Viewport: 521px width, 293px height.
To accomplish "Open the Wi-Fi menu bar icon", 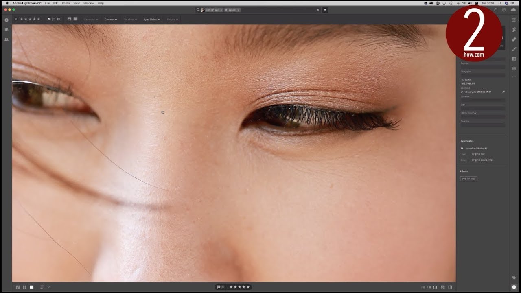I will tap(464, 3).
